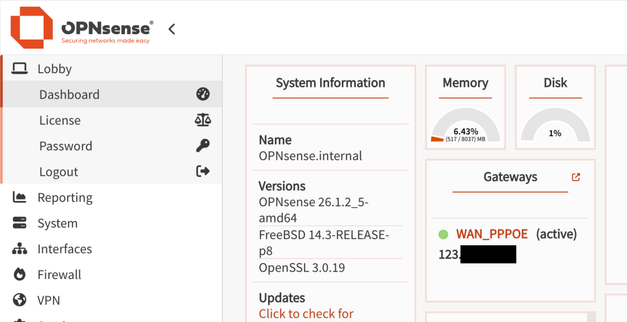Click the VPN globe icon
The width and height of the screenshot is (627, 322).
click(19, 300)
